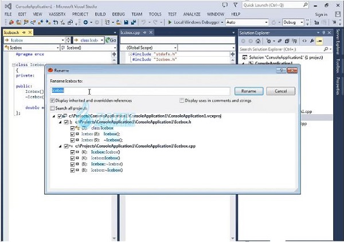The width and height of the screenshot is (344, 242).
Task: Cancel the Rename dialog
Action: pyautogui.click(x=281, y=91)
